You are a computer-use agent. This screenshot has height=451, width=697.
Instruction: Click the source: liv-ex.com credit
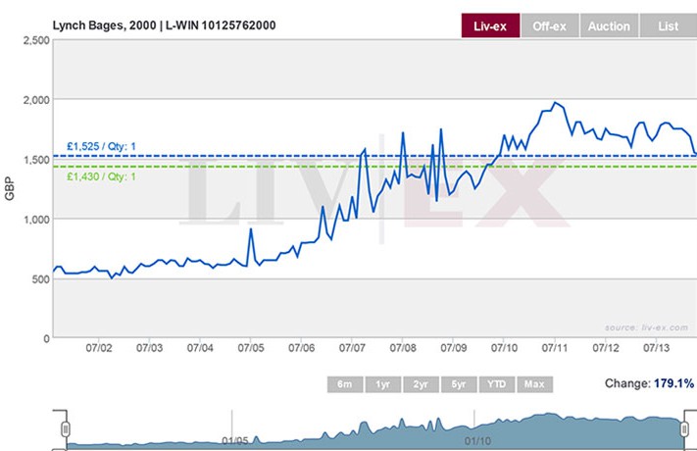click(x=646, y=327)
